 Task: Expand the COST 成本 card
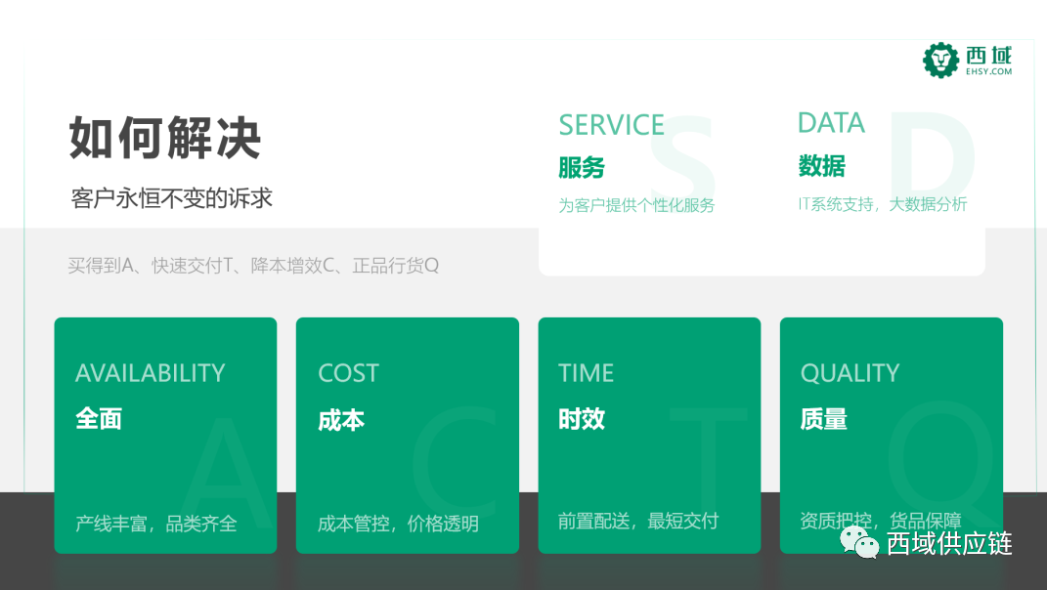[407, 435]
